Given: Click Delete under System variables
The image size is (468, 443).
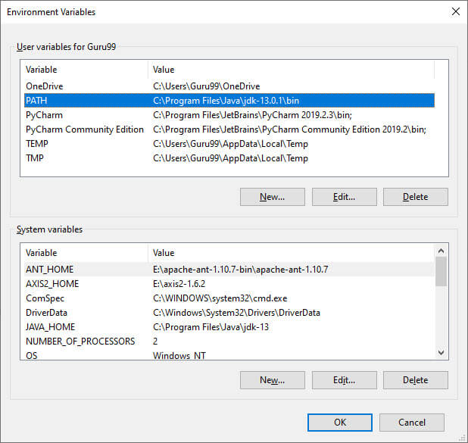Looking at the screenshot, I should point(416,380).
